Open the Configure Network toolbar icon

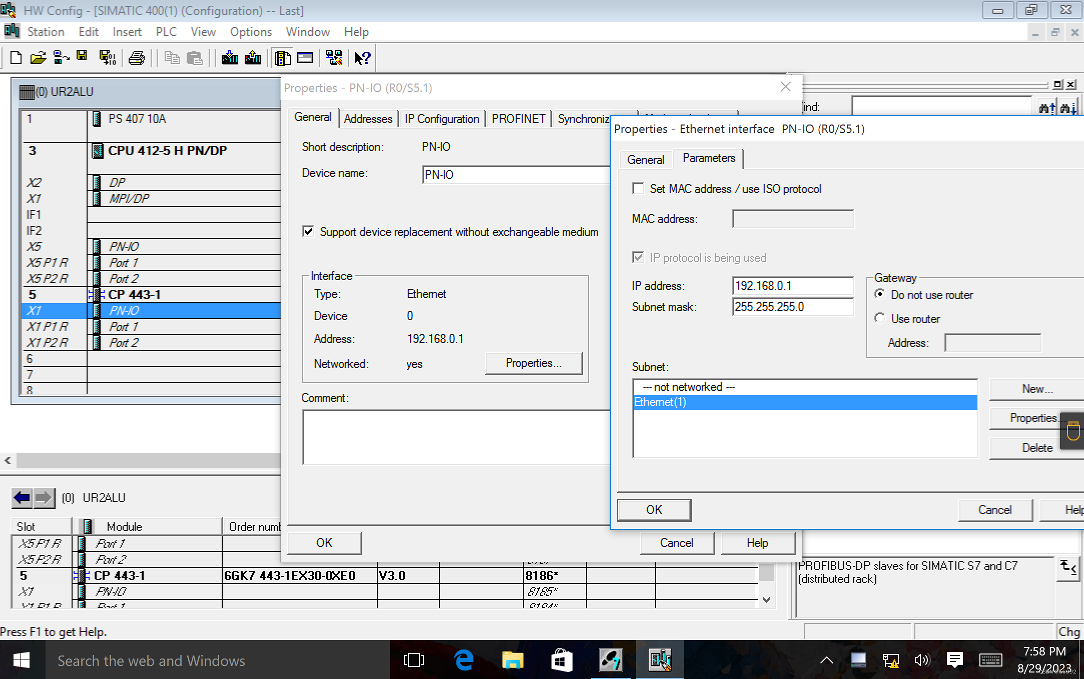[x=334, y=58]
